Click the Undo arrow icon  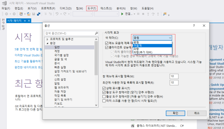57,14
